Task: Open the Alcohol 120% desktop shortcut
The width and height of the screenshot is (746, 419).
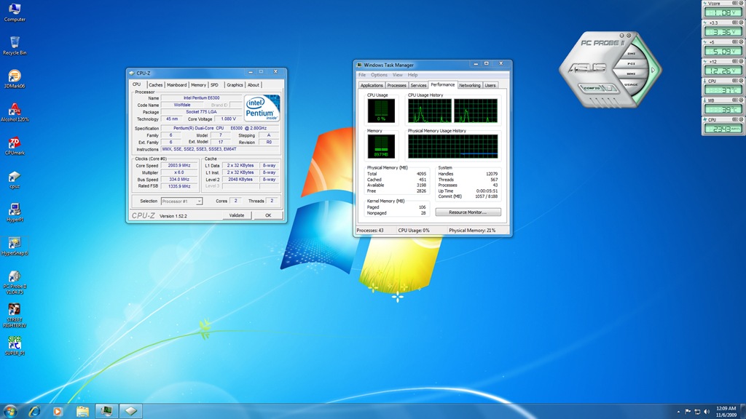Action: pos(14,111)
